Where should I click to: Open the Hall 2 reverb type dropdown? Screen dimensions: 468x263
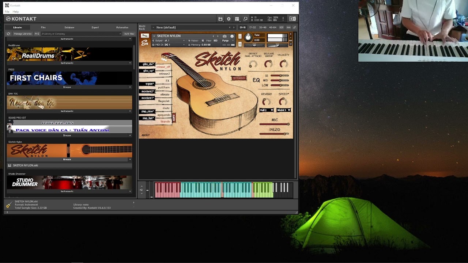click(x=267, y=110)
